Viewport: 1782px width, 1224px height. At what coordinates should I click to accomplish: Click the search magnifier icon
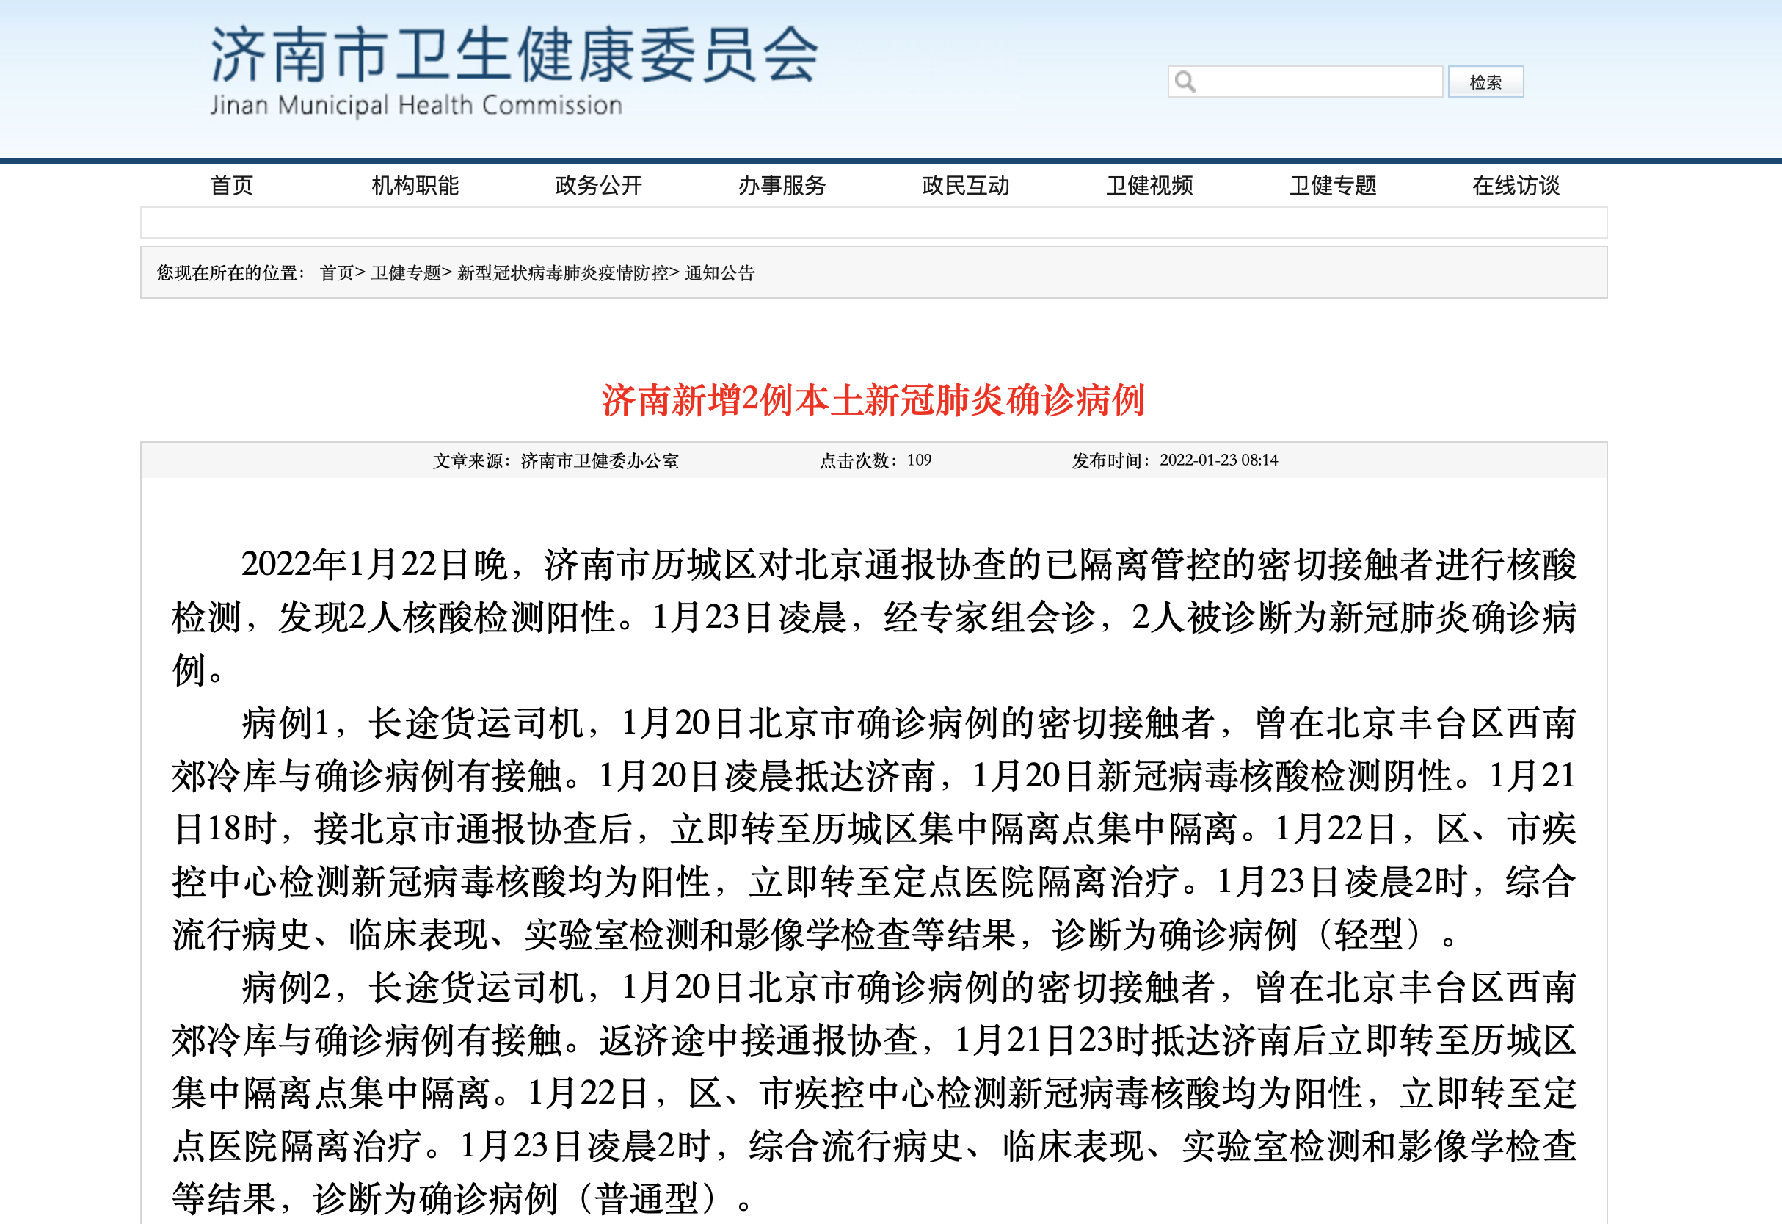(1185, 82)
